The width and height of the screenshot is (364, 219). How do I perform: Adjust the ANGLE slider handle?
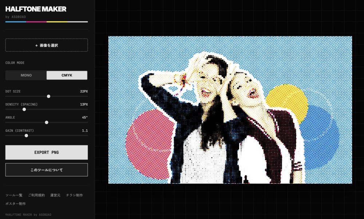[46, 122]
